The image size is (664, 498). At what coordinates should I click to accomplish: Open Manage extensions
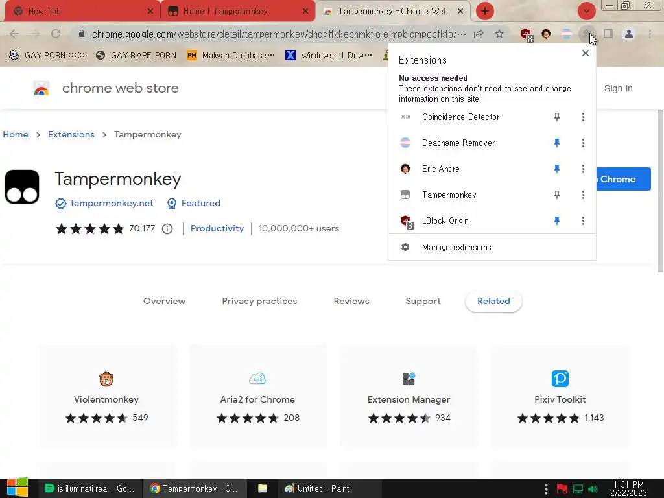coord(492,247)
